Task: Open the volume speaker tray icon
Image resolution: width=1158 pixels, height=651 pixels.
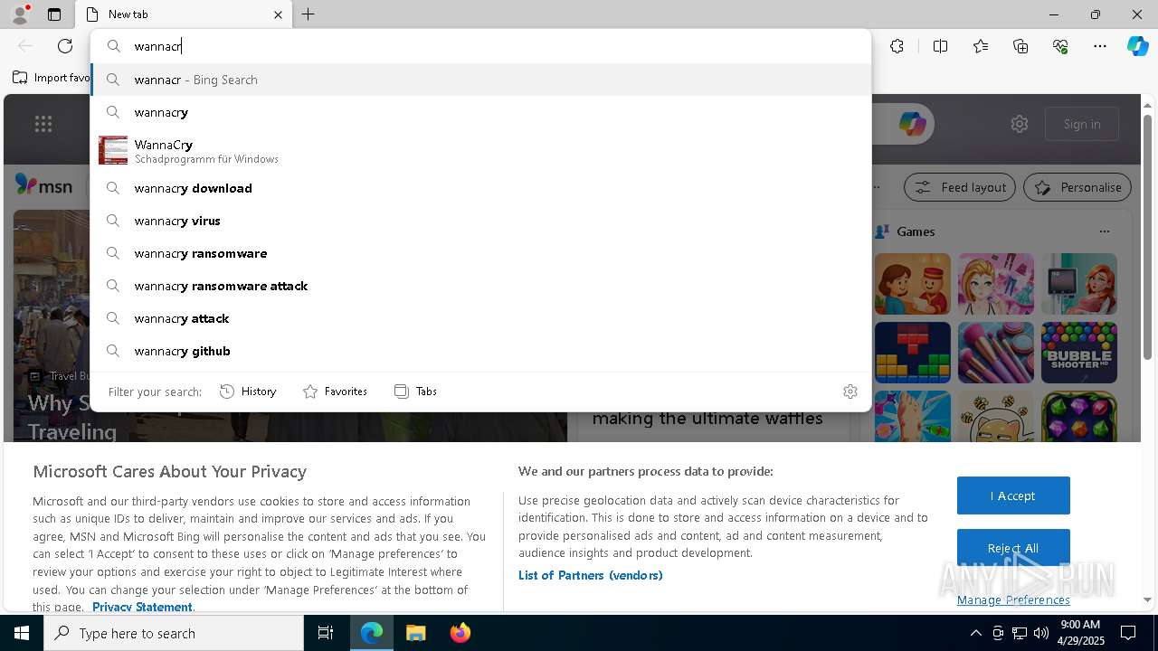Action: (x=1040, y=633)
